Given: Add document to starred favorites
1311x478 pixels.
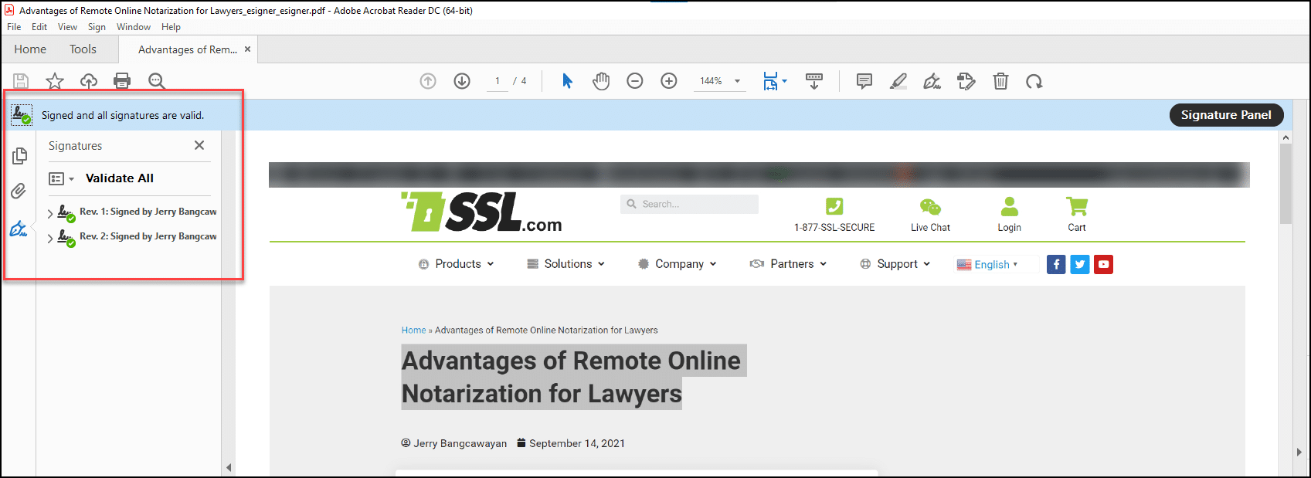Looking at the screenshot, I should click(x=55, y=81).
